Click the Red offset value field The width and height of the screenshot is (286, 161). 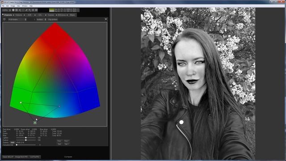pyautogui.click(x=17, y=129)
